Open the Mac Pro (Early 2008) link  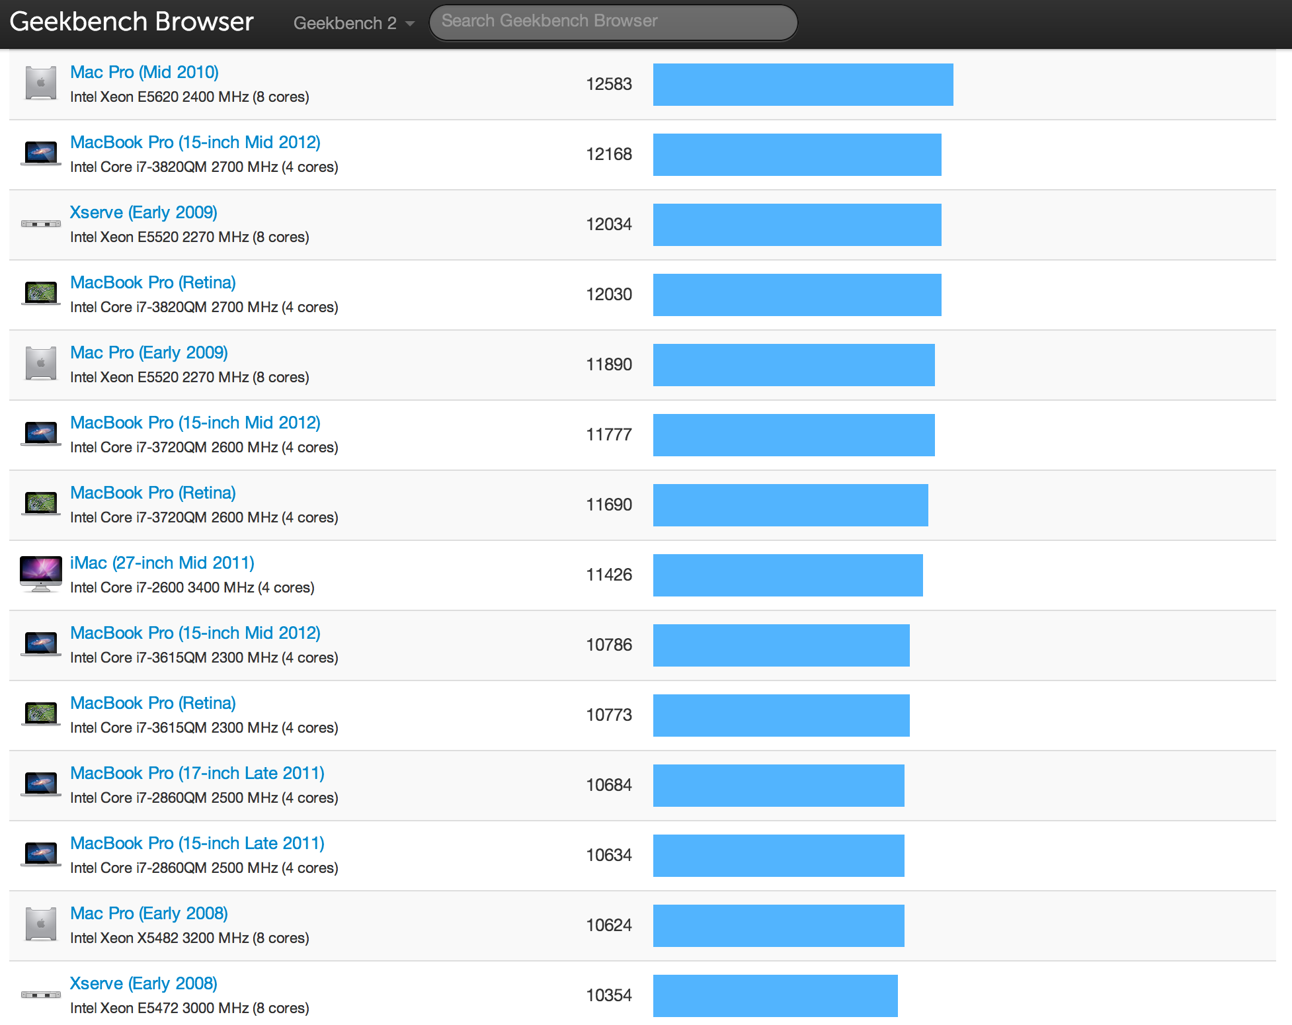[149, 913]
